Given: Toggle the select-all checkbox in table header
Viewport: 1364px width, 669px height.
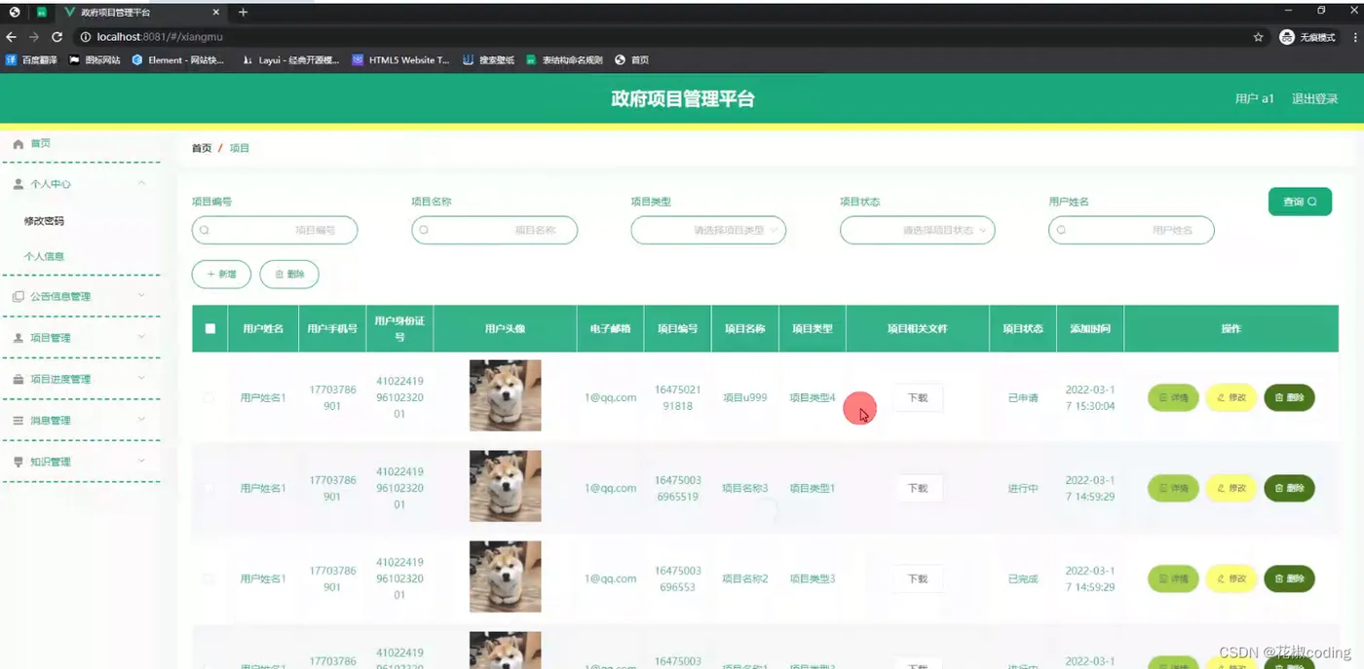Looking at the screenshot, I should (209, 328).
